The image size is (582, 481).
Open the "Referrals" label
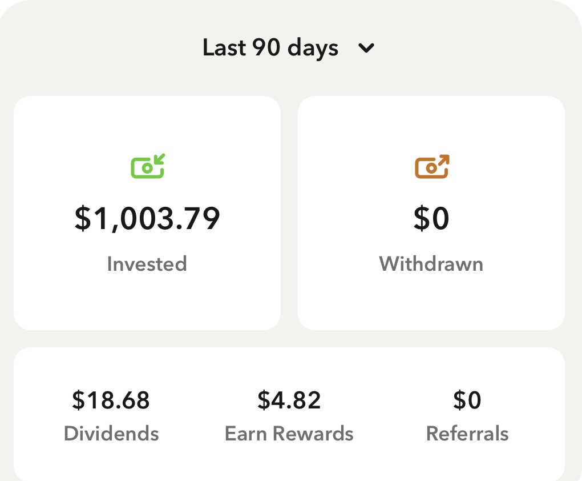[467, 434]
